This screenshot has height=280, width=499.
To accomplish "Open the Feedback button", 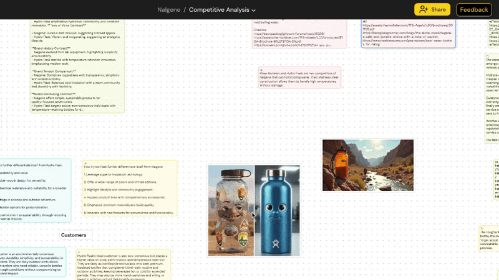I will pyautogui.click(x=474, y=9).
